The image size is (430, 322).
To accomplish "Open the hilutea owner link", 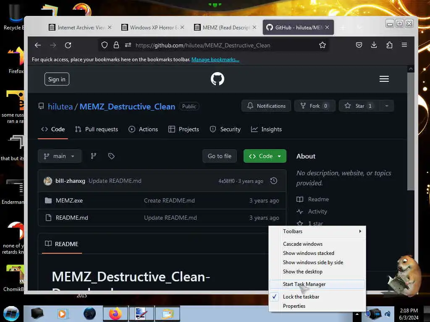I will [x=60, y=106].
